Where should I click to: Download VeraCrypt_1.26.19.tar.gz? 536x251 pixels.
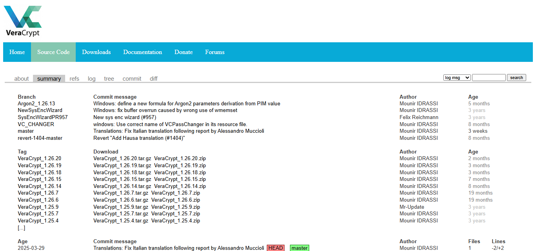pos(122,165)
